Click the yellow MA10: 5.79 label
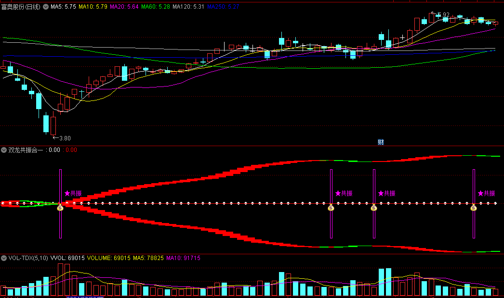504x298 pixels. 93,7
